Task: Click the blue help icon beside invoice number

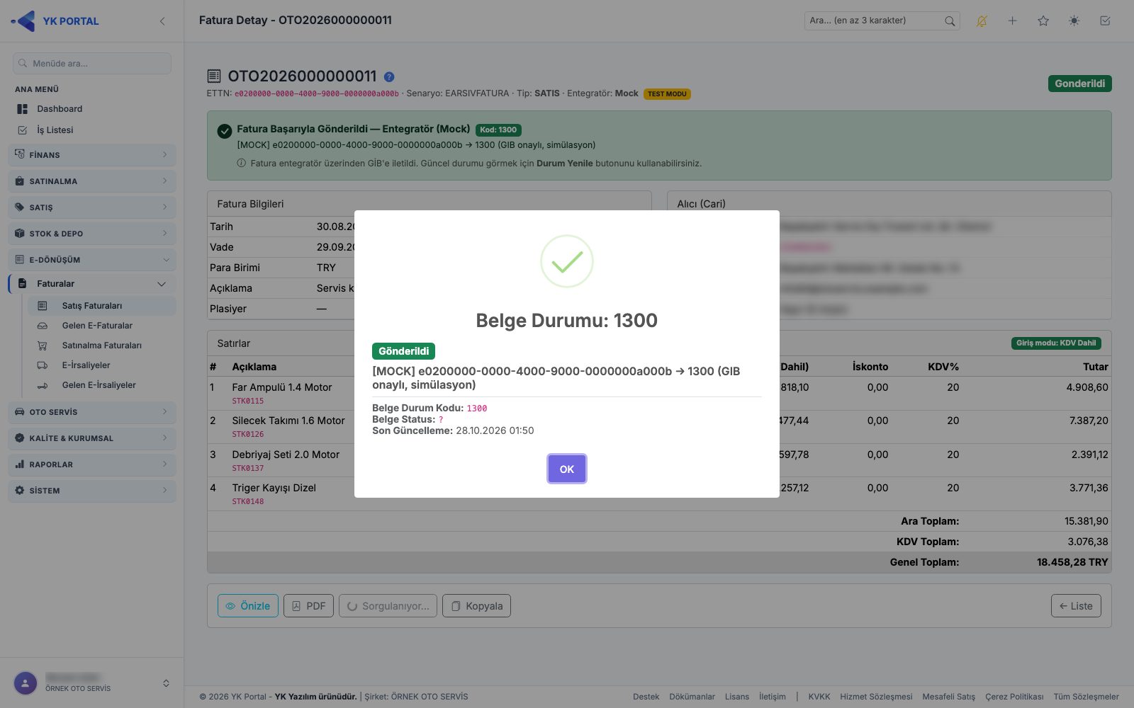Action: point(389,76)
